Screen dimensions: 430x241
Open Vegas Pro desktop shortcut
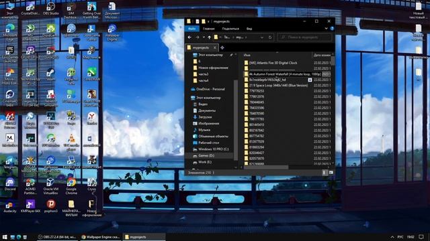[30, 98]
